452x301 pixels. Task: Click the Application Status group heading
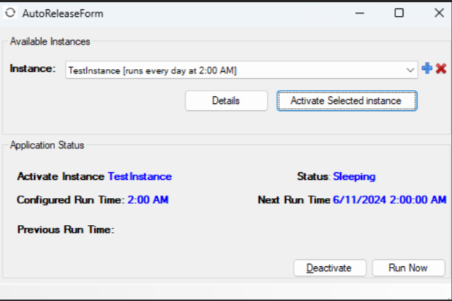(47, 145)
